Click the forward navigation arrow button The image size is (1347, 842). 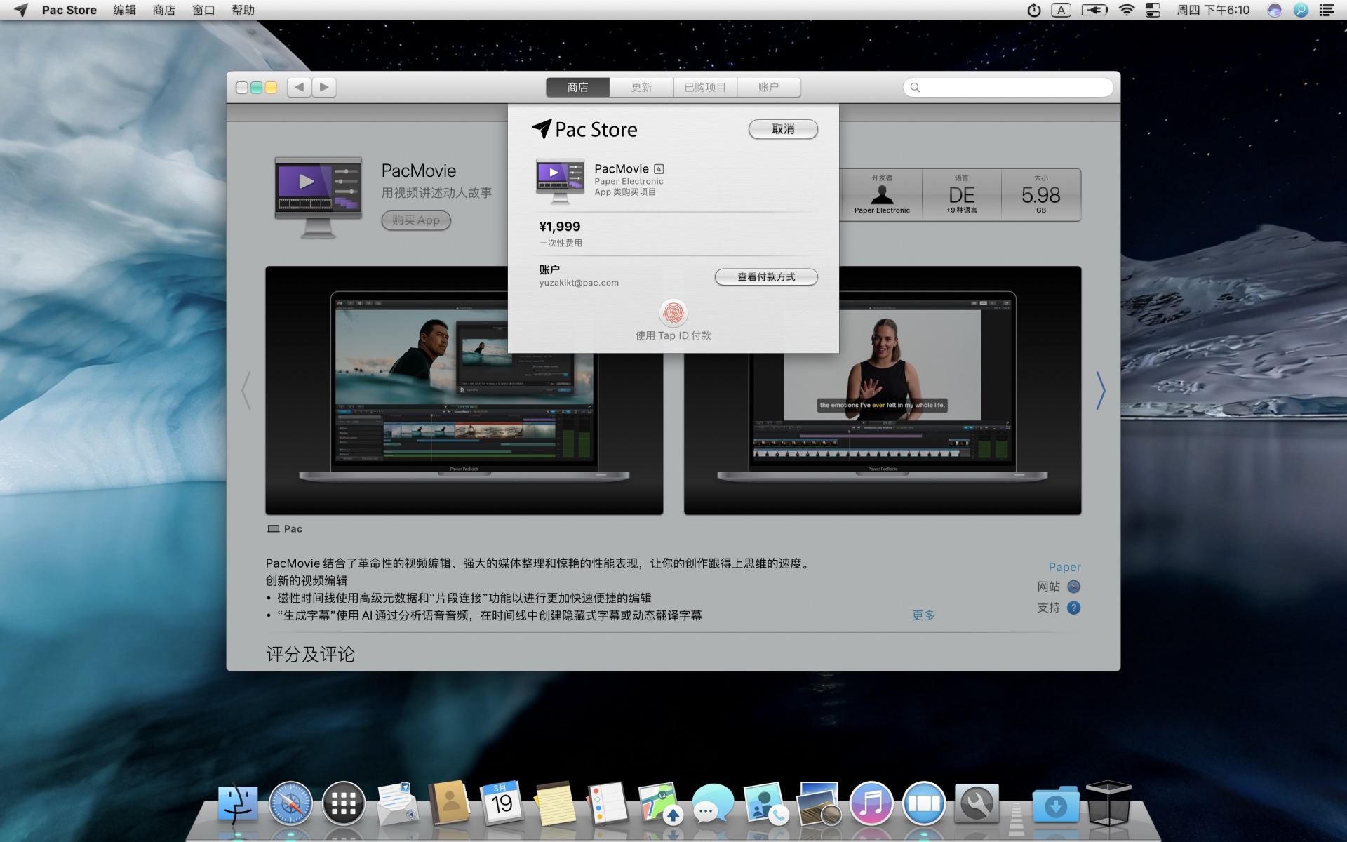[324, 87]
